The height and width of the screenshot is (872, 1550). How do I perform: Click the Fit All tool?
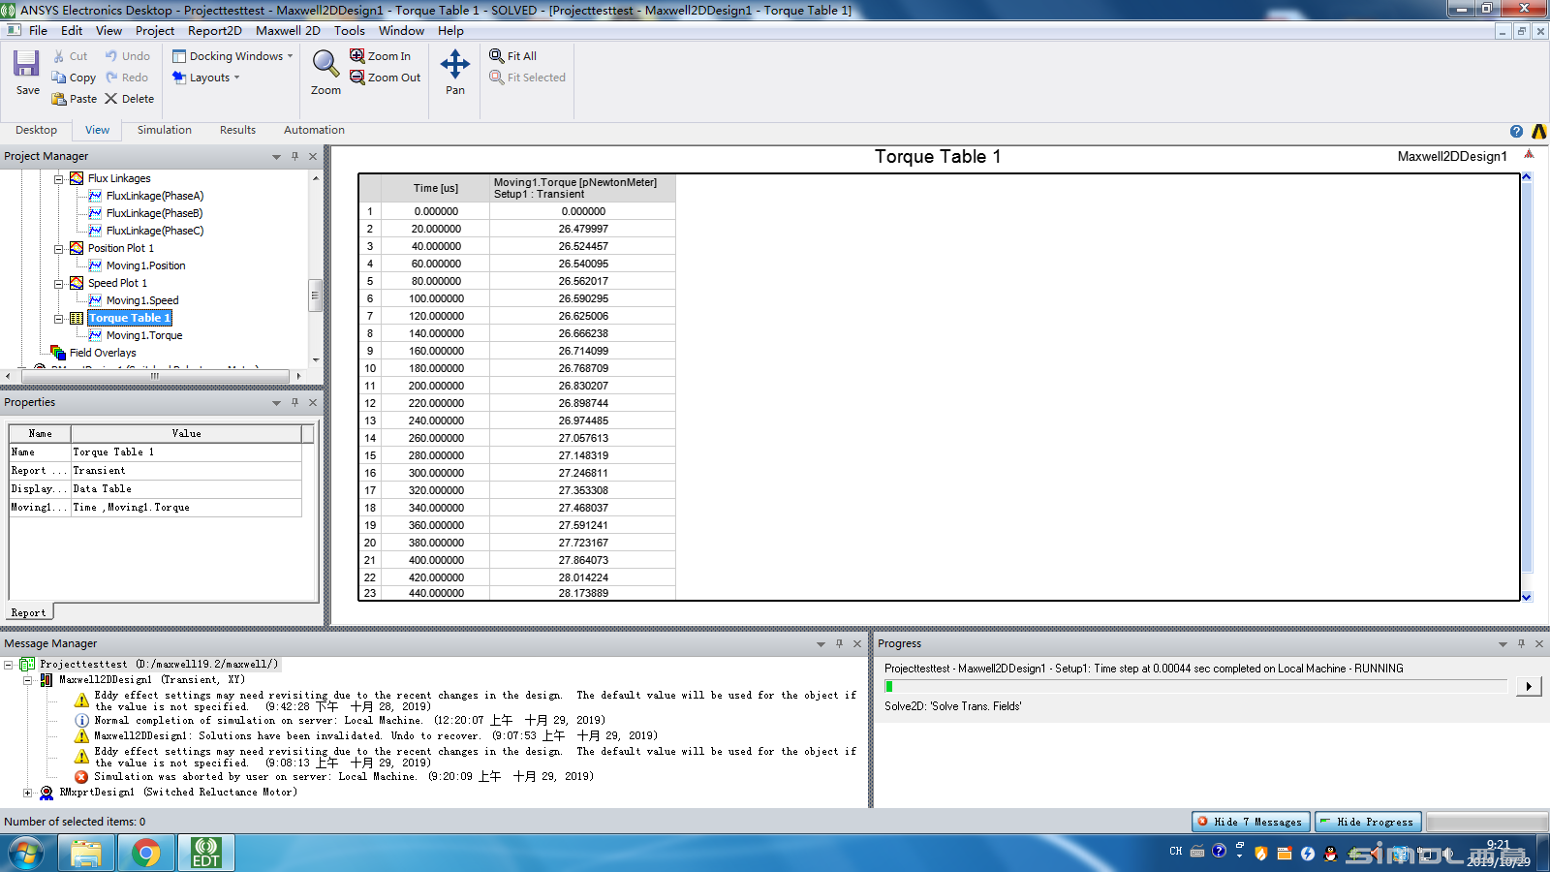click(x=512, y=56)
